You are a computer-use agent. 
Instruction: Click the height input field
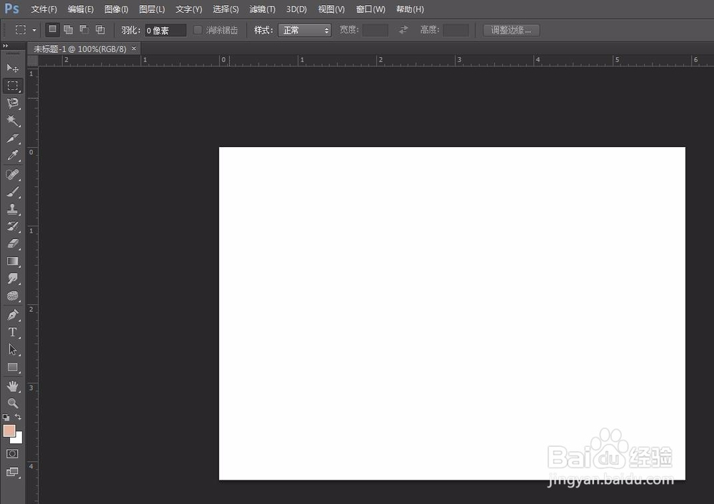coord(456,31)
